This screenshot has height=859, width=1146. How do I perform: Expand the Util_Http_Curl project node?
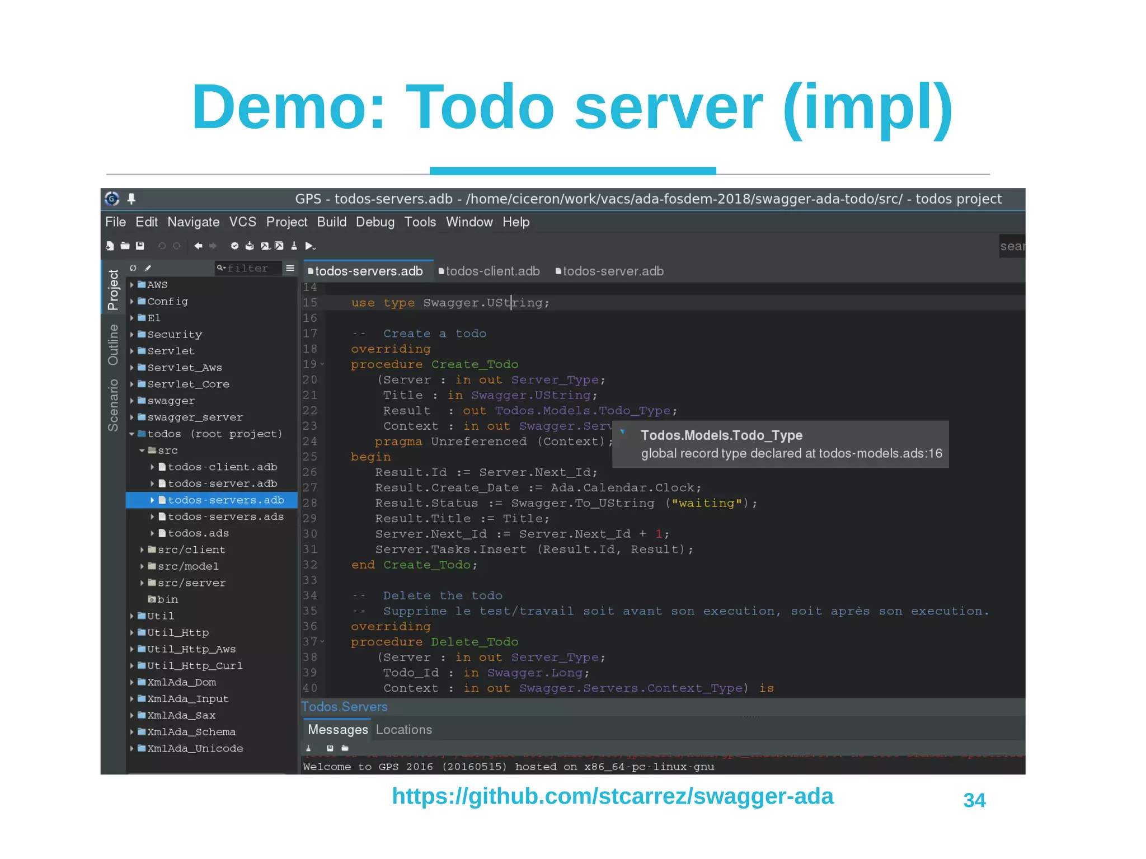click(x=132, y=666)
